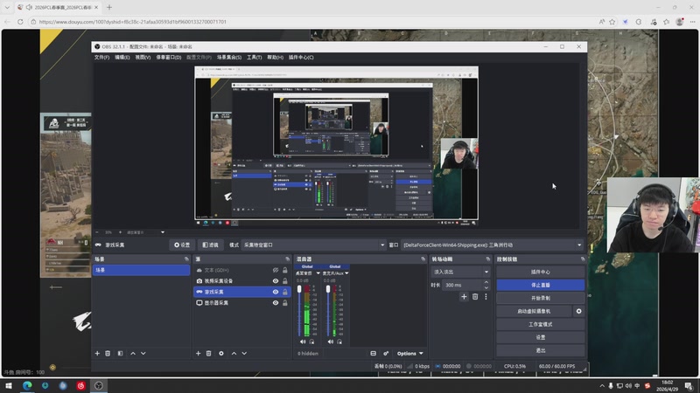Click the 停止直播 button
700x393 pixels.
tap(540, 285)
